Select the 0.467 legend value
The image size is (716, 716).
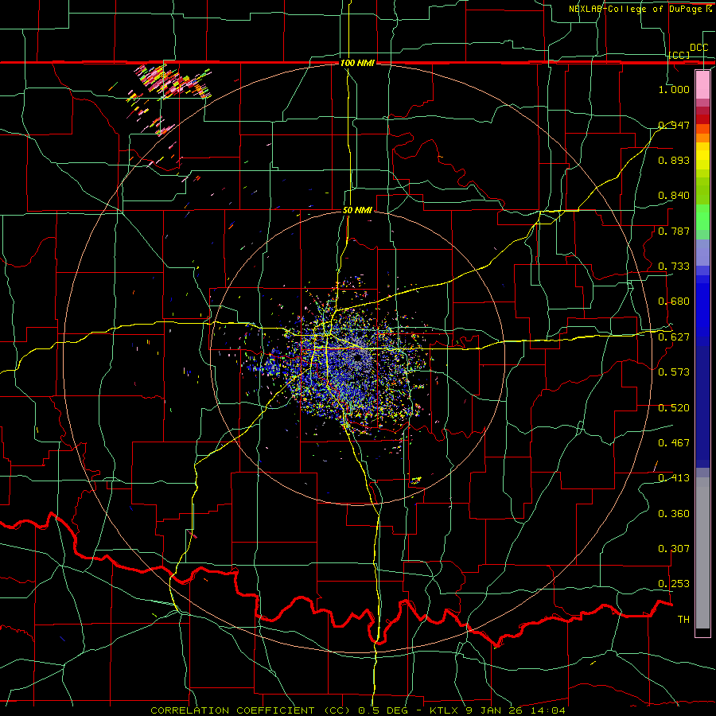coord(674,443)
